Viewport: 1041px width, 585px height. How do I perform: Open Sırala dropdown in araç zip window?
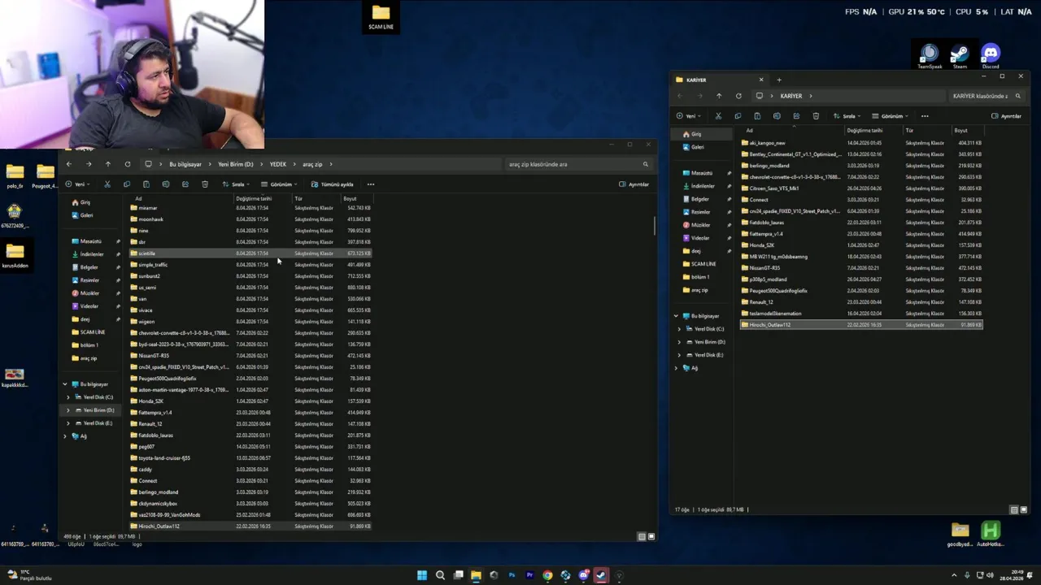coord(235,184)
